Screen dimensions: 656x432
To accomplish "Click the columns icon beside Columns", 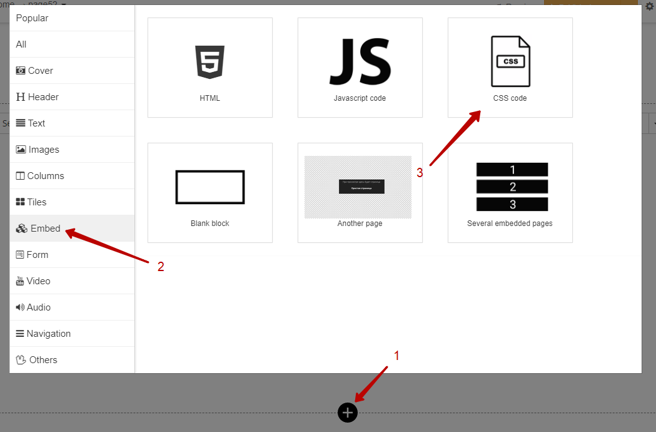I will coord(20,176).
